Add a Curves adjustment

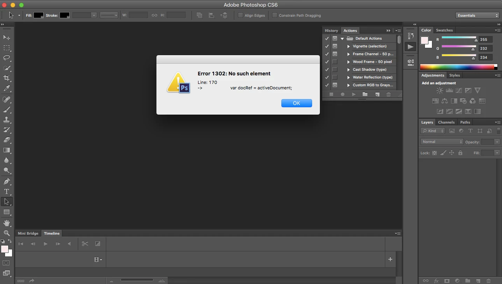[x=459, y=91]
